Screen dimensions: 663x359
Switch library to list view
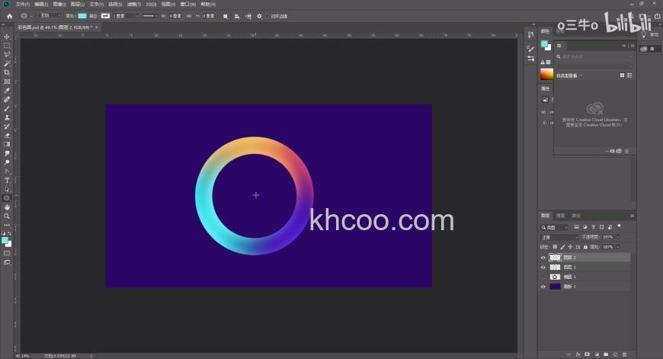(629, 75)
